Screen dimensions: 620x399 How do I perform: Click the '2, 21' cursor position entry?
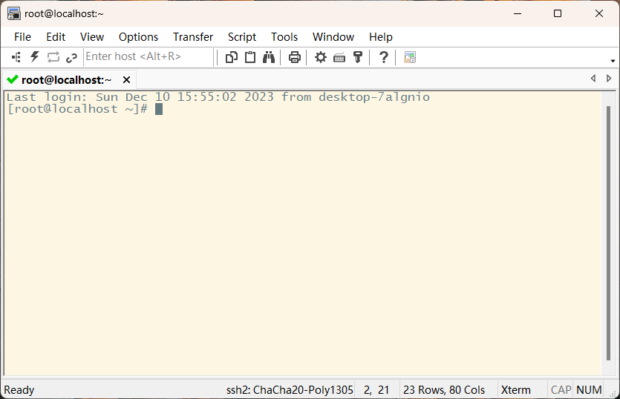coord(376,390)
